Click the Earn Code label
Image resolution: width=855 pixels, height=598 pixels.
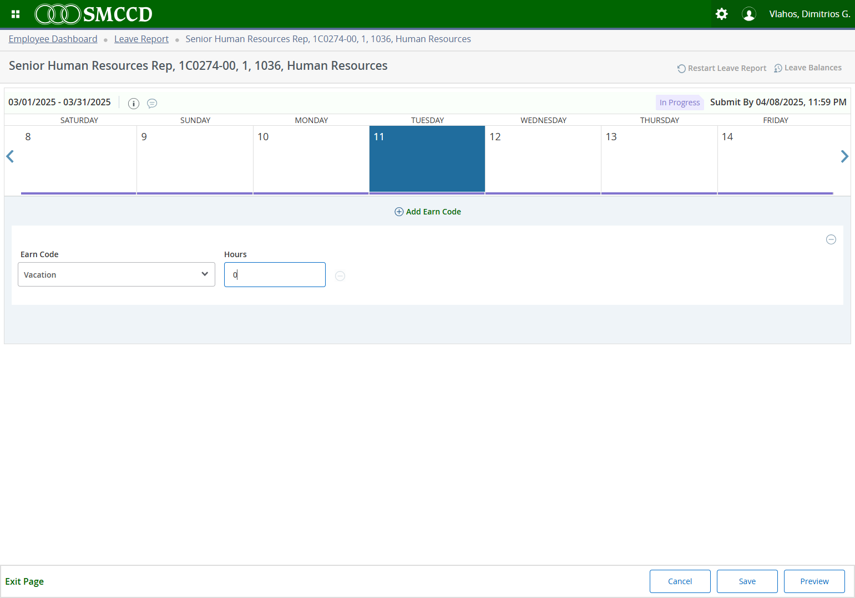(x=39, y=254)
